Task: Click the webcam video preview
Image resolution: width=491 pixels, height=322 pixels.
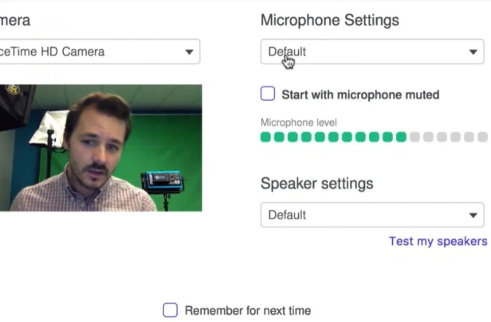Action: tap(100, 148)
